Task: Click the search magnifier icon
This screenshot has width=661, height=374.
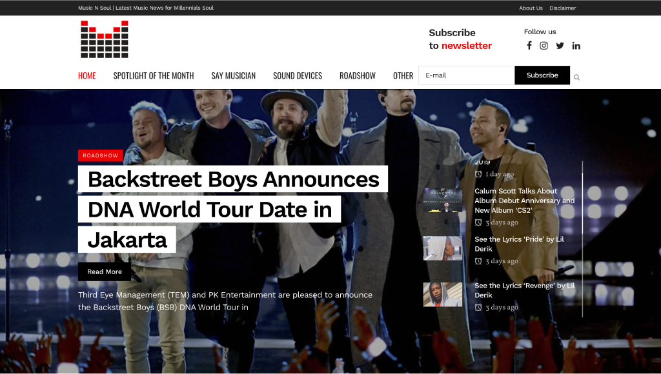Action: [576, 77]
